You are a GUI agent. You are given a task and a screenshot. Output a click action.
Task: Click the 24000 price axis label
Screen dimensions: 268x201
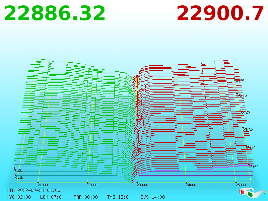[191, 185]
